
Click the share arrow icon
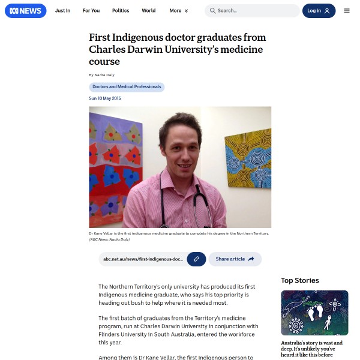click(x=251, y=259)
